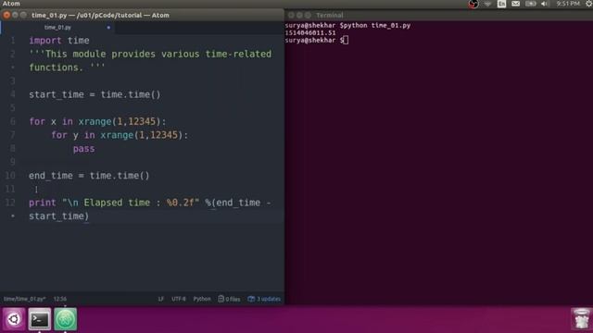The width and height of the screenshot is (593, 333).
Task: Click the Terminal output 1514046011.51
Action: coord(310,33)
